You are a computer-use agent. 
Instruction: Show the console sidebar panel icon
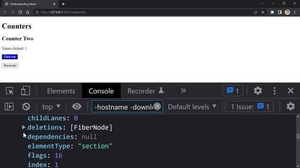[9, 107]
